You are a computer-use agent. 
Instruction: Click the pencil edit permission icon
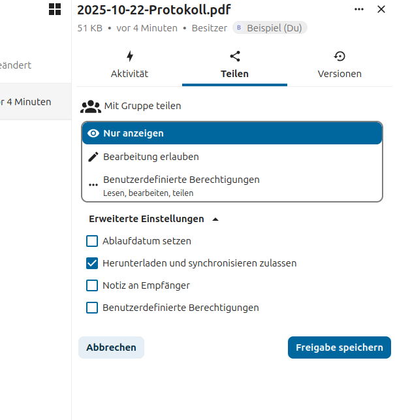pos(93,157)
